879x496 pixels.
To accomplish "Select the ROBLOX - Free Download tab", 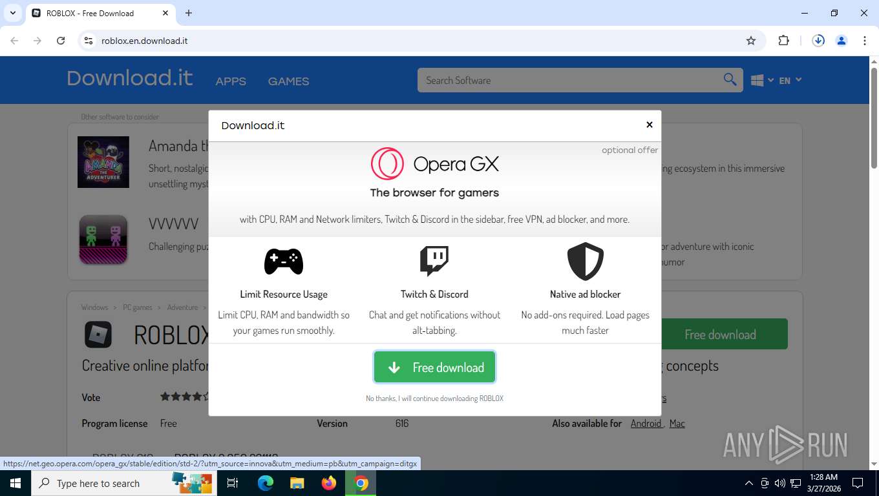I will pos(100,13).
